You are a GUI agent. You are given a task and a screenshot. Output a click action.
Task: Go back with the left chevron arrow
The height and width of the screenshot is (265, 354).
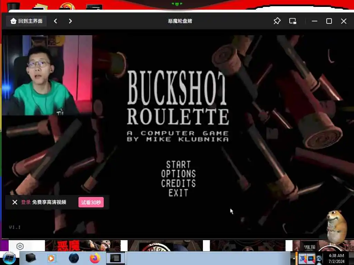56,21
